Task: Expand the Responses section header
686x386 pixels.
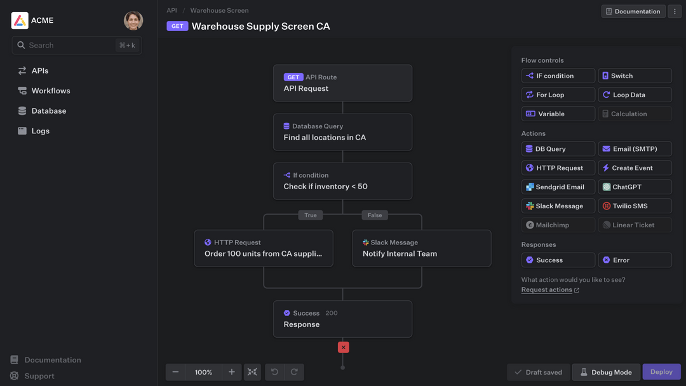Action: [x=538, y=244]
